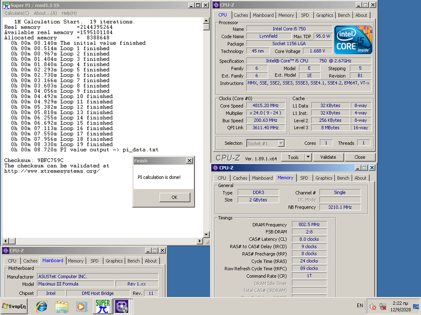Select About tab in CPU-Z Memory window
The height and width of the screenshot is (315, 421).
click(360, 178)
